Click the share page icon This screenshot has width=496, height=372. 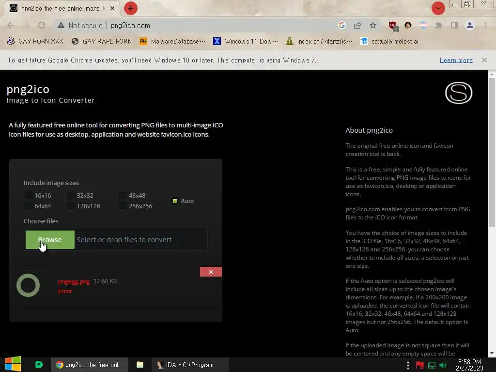(357, 25)
